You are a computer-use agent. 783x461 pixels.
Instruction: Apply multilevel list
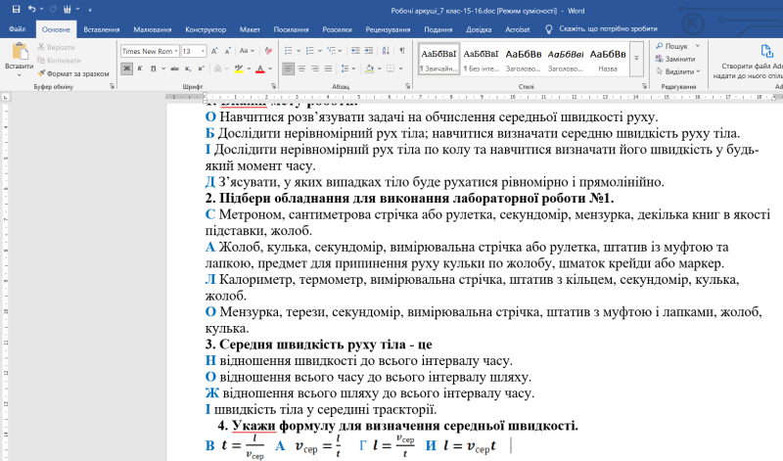pyautogui.click(x=331, y=51)
